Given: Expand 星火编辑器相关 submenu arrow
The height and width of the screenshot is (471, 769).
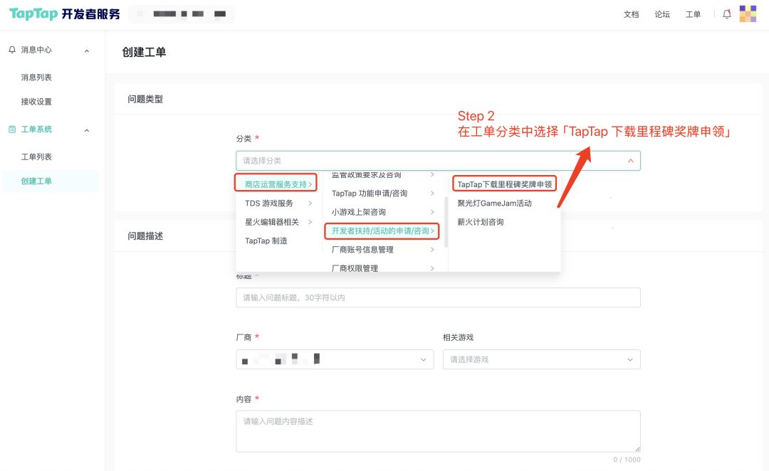Looking at the screenshot, I should (x=310, y=222).
